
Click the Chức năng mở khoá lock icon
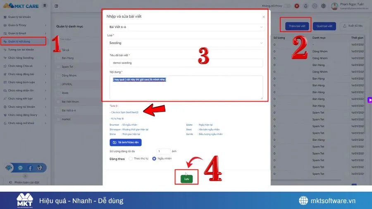pos(5,123)
